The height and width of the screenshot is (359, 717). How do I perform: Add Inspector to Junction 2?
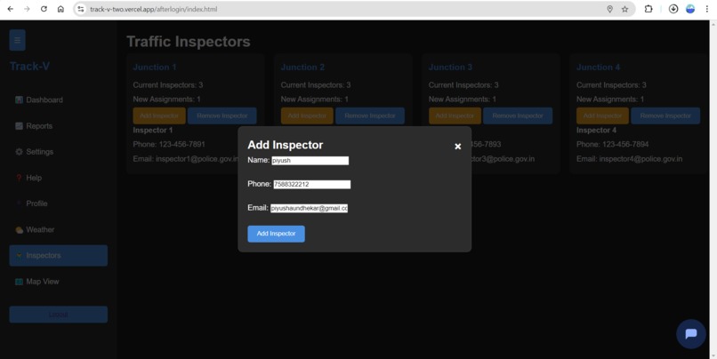(x=307, y=116)
